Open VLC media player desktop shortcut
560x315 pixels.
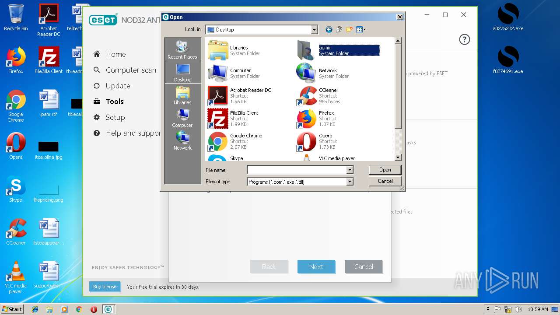pyautogui.click(x=16, y=278)
